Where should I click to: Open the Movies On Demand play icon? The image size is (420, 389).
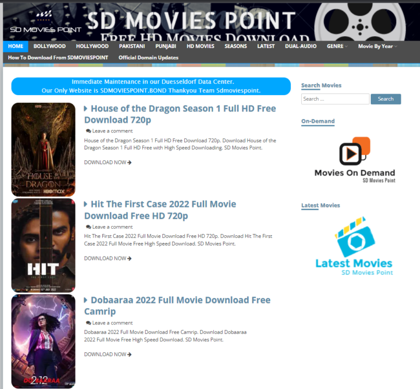(354, 151)
